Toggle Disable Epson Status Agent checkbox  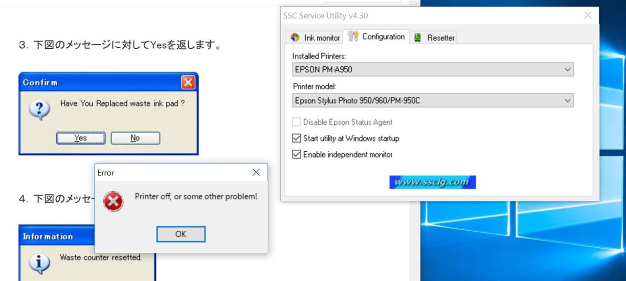[x=296, y=122]
